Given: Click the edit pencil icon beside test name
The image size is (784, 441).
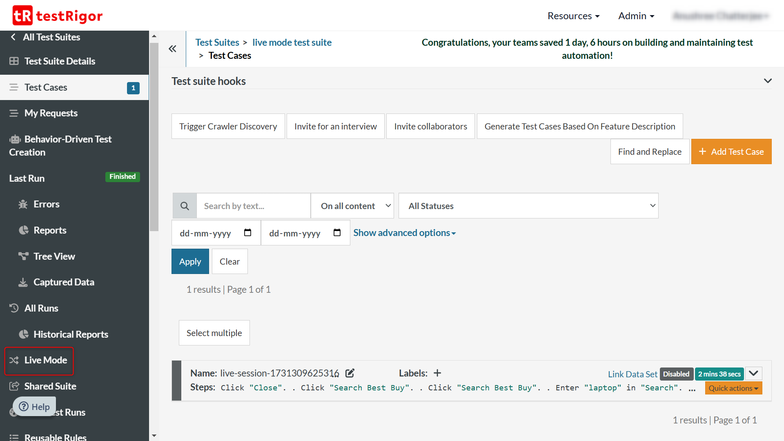Looking at the screenshot, I should (350, 373).
